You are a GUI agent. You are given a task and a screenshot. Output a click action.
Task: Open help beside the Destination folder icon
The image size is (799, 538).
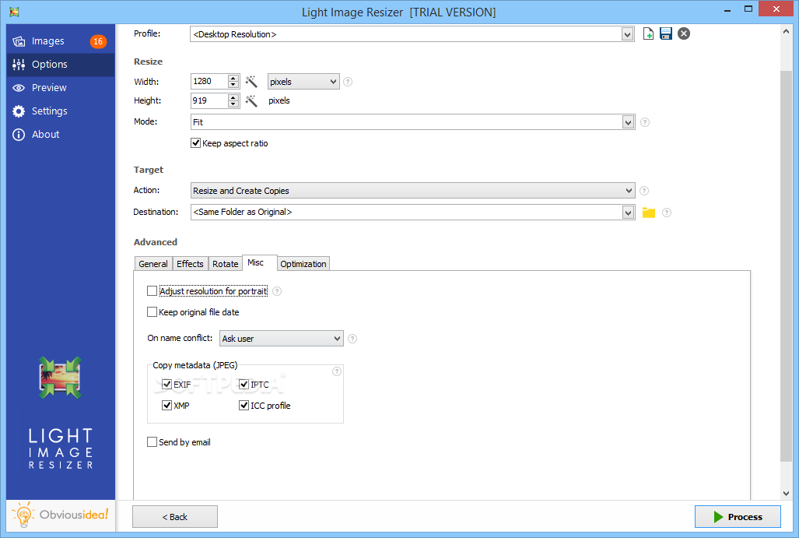point(667,213)
